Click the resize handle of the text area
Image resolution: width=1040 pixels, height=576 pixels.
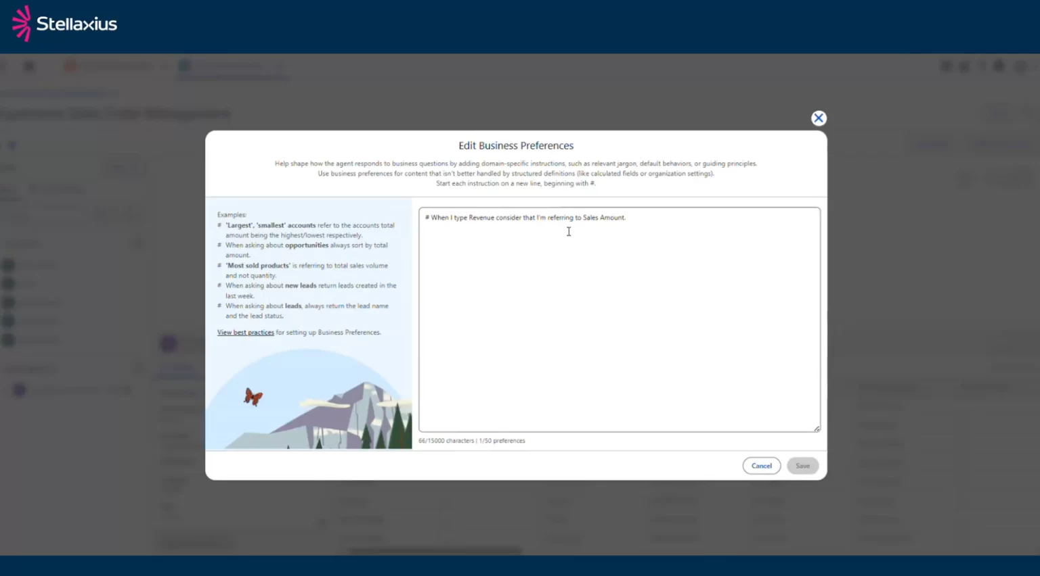tap(817, 429)
